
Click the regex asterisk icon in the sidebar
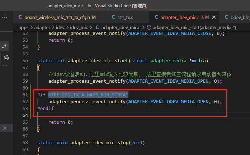pyautogui.click(x=4, y=46)
